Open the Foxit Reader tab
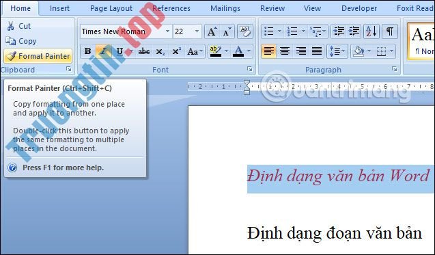 (415, 8)
